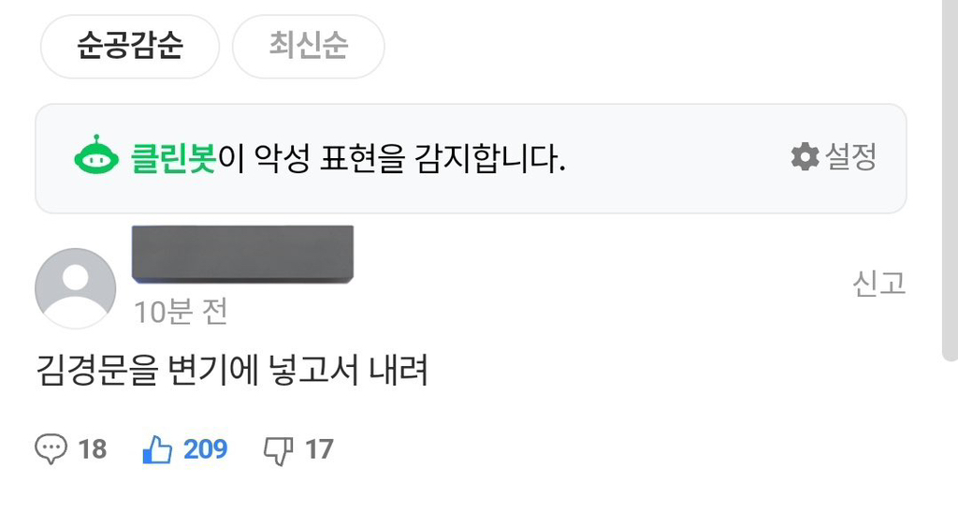Switch to the 최신순 sort tab

309,47
